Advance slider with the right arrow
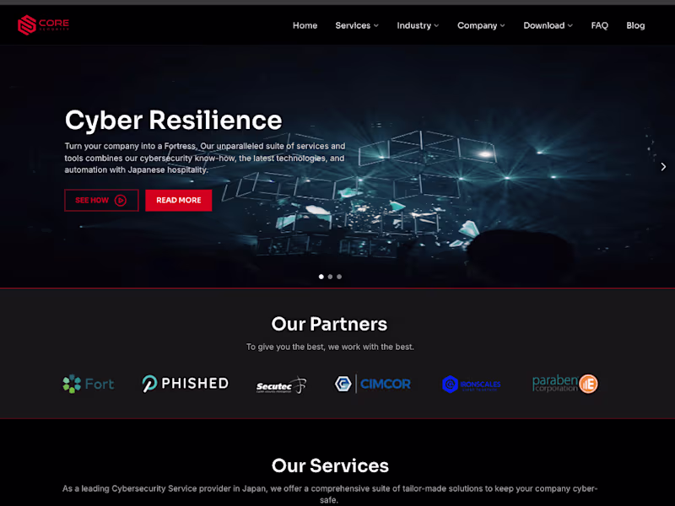675x506 pixels. [x=663, y=166]
